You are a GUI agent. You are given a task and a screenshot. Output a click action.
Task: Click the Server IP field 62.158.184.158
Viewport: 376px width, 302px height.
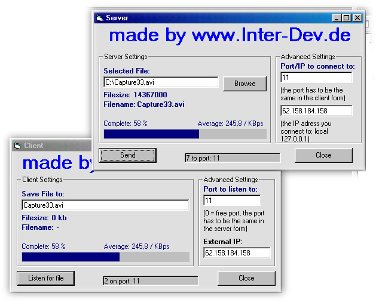[x=316, y=110]
